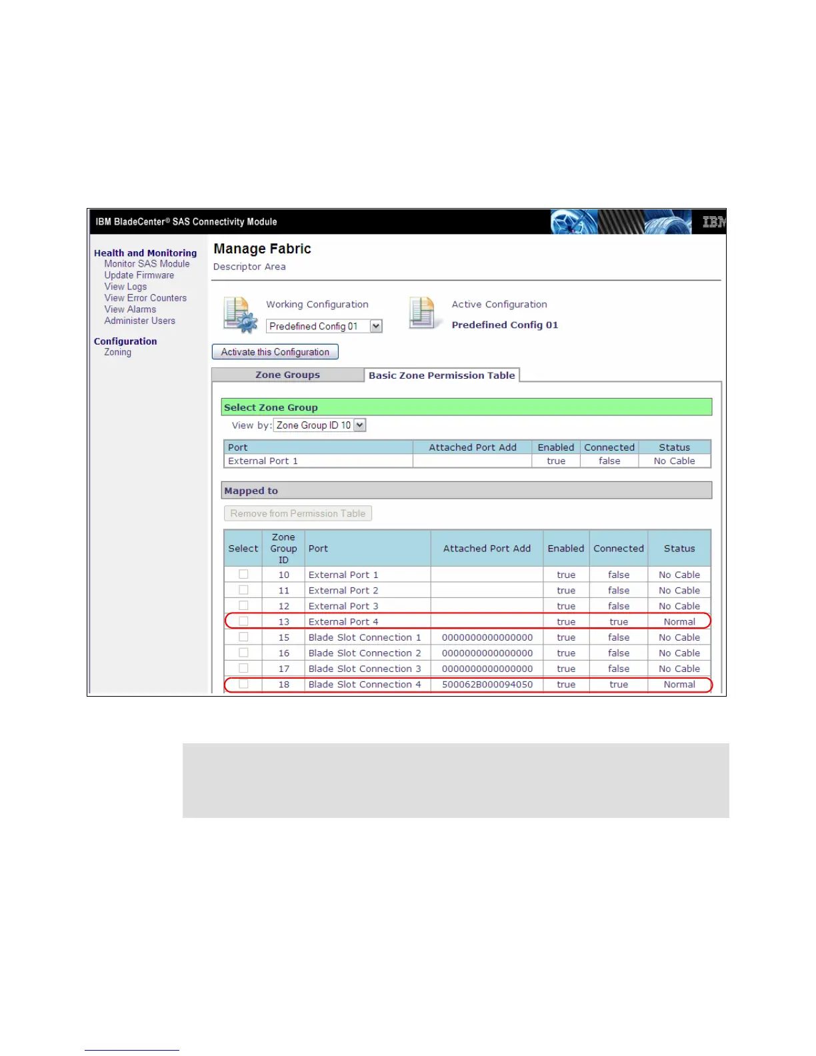The width and height of the screenshot is (816, 1056).
Task: Click the Predefined Config 01 active label
Action: tap(505, 325)
